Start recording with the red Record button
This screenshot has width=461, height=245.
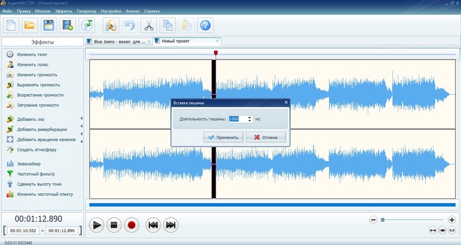tap(131, 225)
